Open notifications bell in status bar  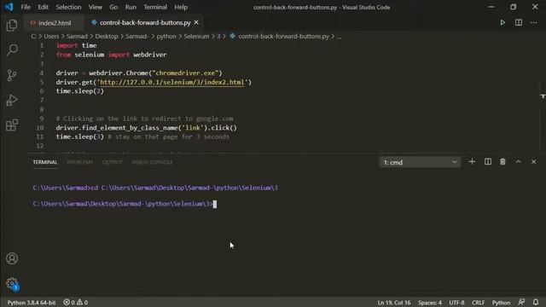click(x=536, y=302)
